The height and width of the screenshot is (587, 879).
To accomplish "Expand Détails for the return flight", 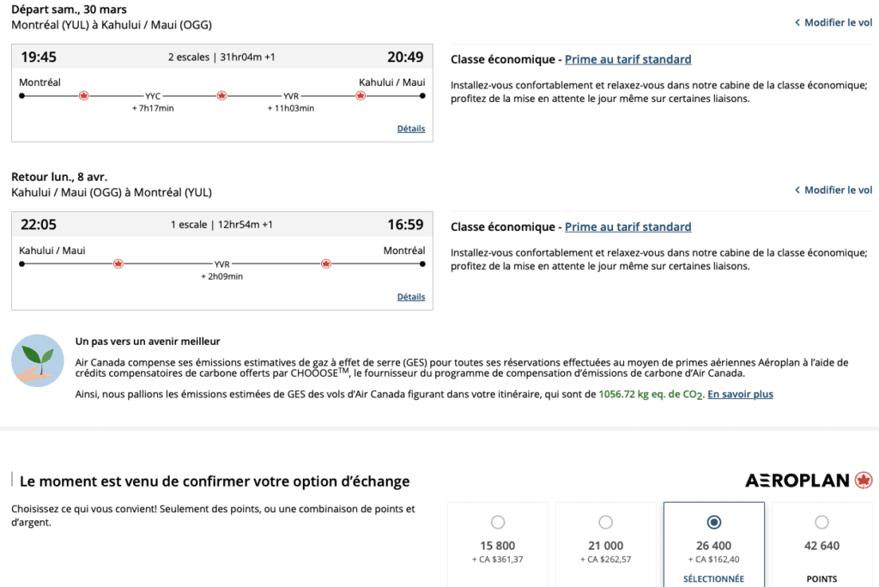I will click(410, 297).
